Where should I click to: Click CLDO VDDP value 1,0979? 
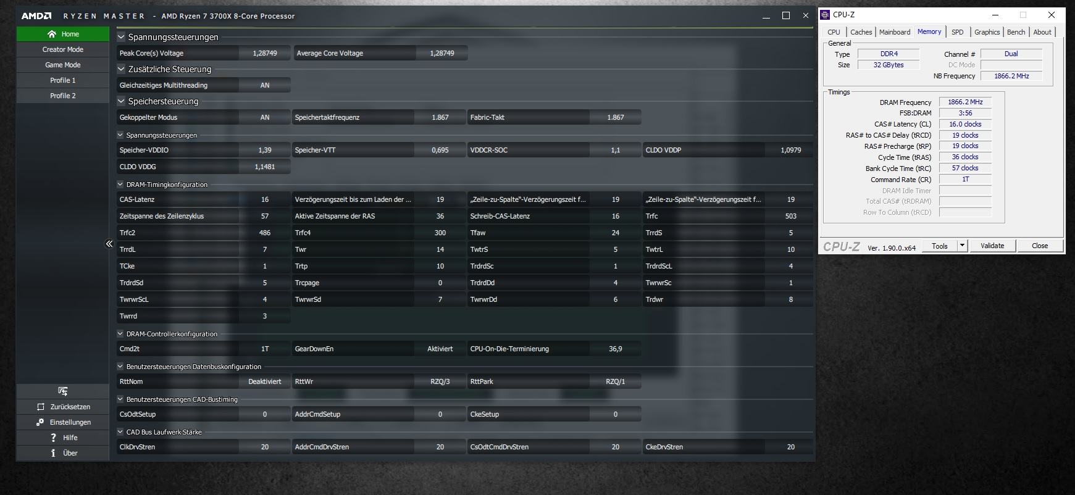pos(791,150)
